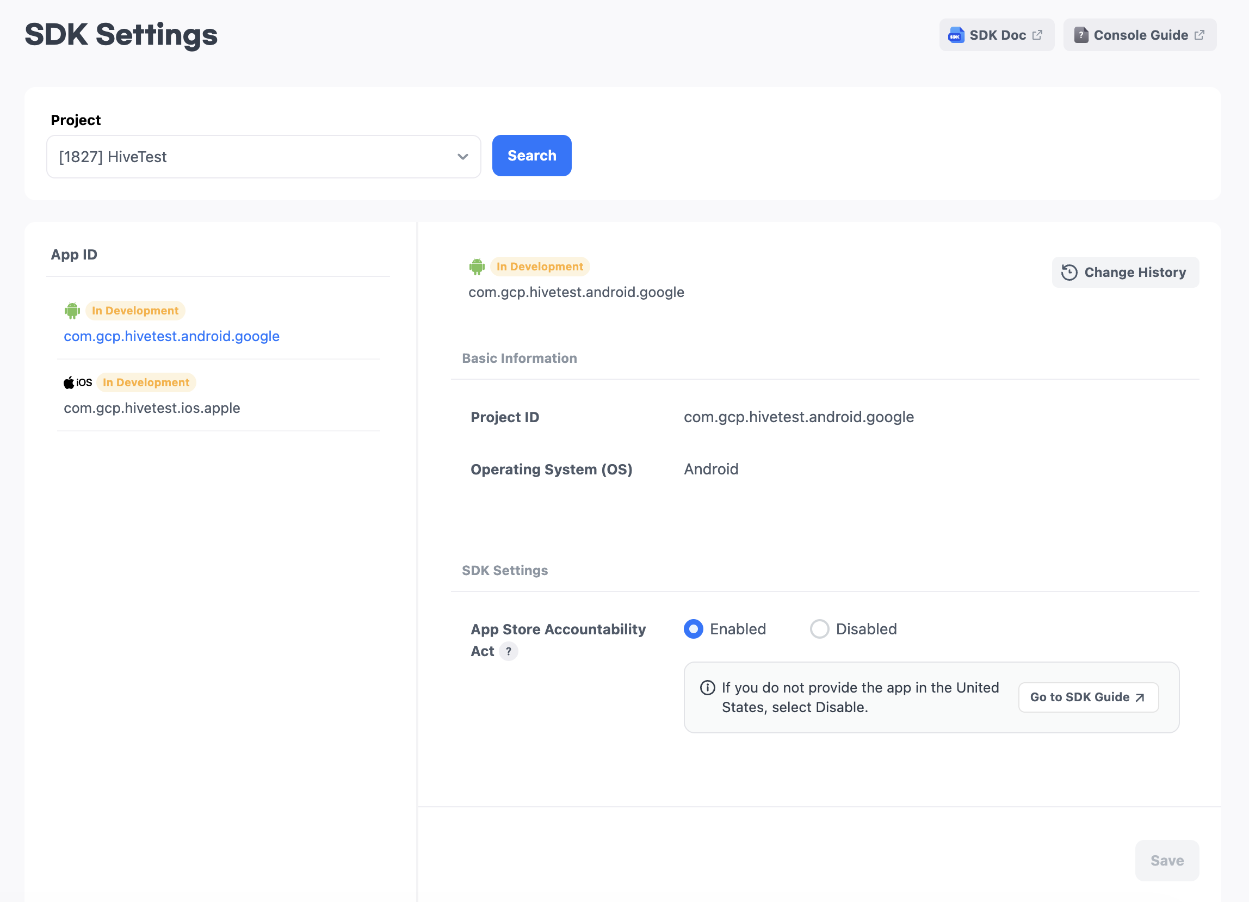Click the Save button

pos(1166,860)
